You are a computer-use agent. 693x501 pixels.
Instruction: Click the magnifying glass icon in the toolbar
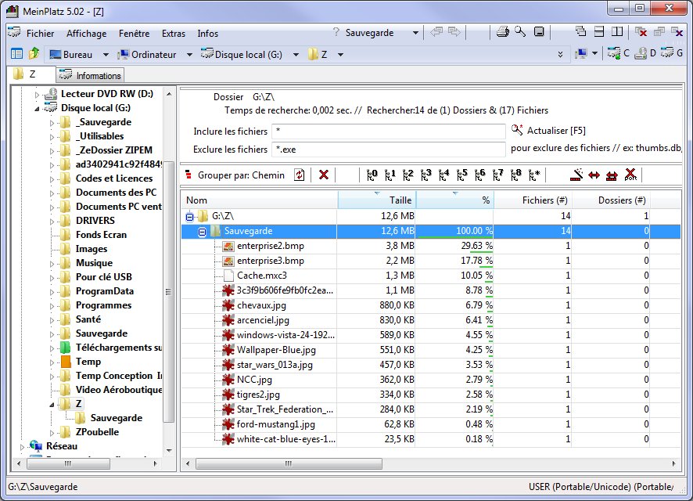pos(520,32)
